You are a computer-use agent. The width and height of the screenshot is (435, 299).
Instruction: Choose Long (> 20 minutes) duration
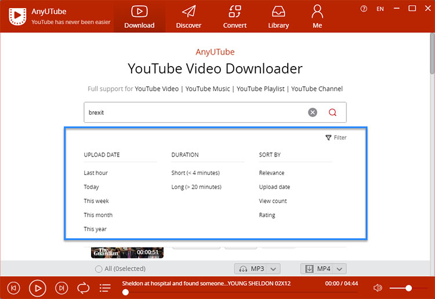[x=197, y=187]
